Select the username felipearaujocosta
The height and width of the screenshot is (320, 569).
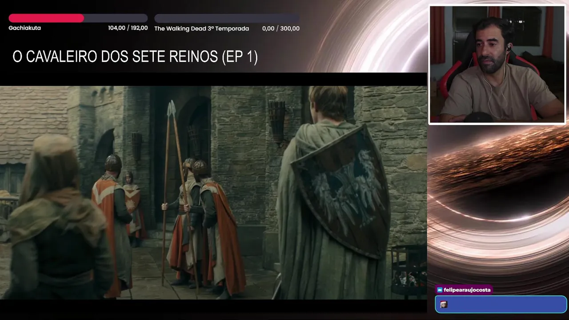467,290
